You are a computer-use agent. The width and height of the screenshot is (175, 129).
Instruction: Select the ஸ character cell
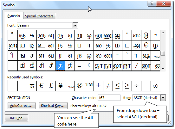tap(136, 35)
